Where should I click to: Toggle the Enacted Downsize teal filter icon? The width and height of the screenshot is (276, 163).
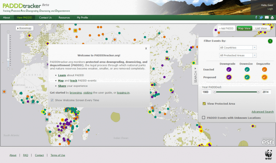pos(247,70)
